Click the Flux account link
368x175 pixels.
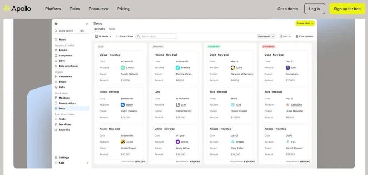[x=293, y=142]
